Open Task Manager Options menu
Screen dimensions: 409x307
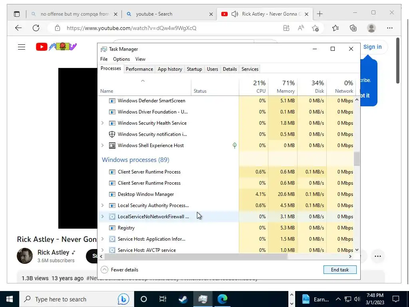[121, 59]
